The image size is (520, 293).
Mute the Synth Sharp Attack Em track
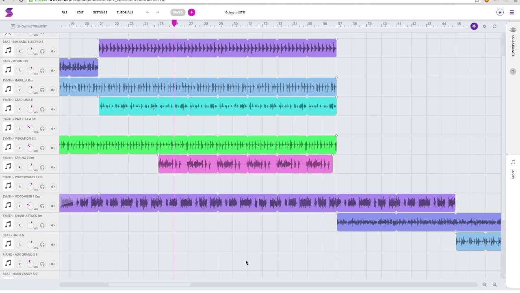click(53, 225)
